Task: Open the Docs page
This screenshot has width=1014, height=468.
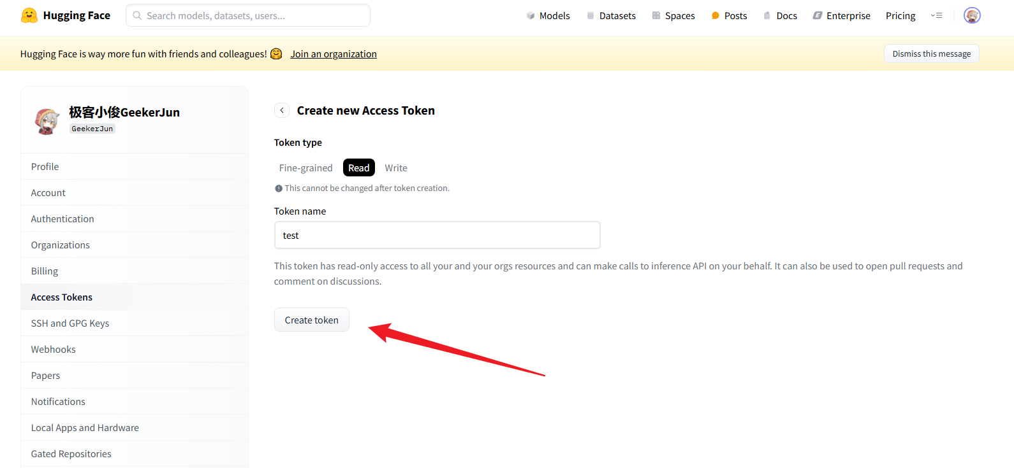Action: (x=780, y=15)
